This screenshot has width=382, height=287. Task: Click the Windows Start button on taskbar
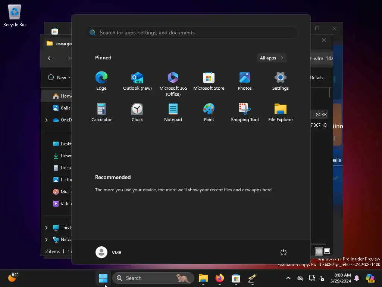103,278
